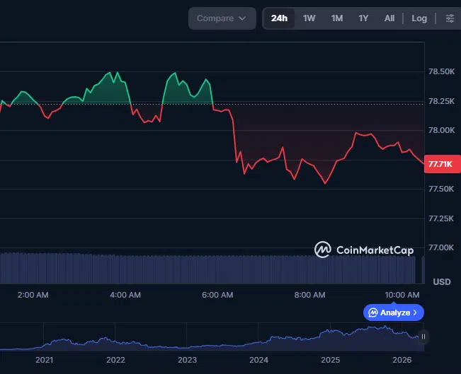The image size is (461, 374).
Task: Click 2025 on the overview timeline
Action: (x=331, y=360)
